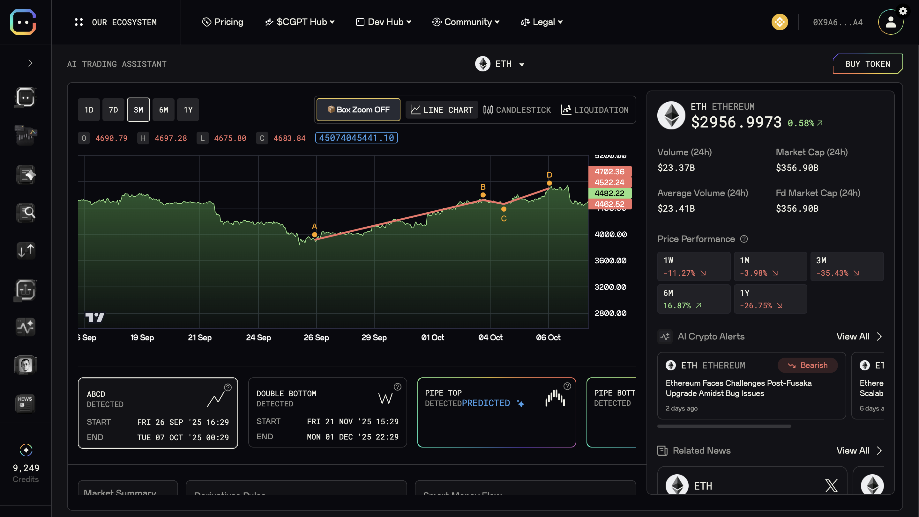Click the AI chatbot sidebar icon
This screenshot has width=919, height=517.
[x=26, y=97]
